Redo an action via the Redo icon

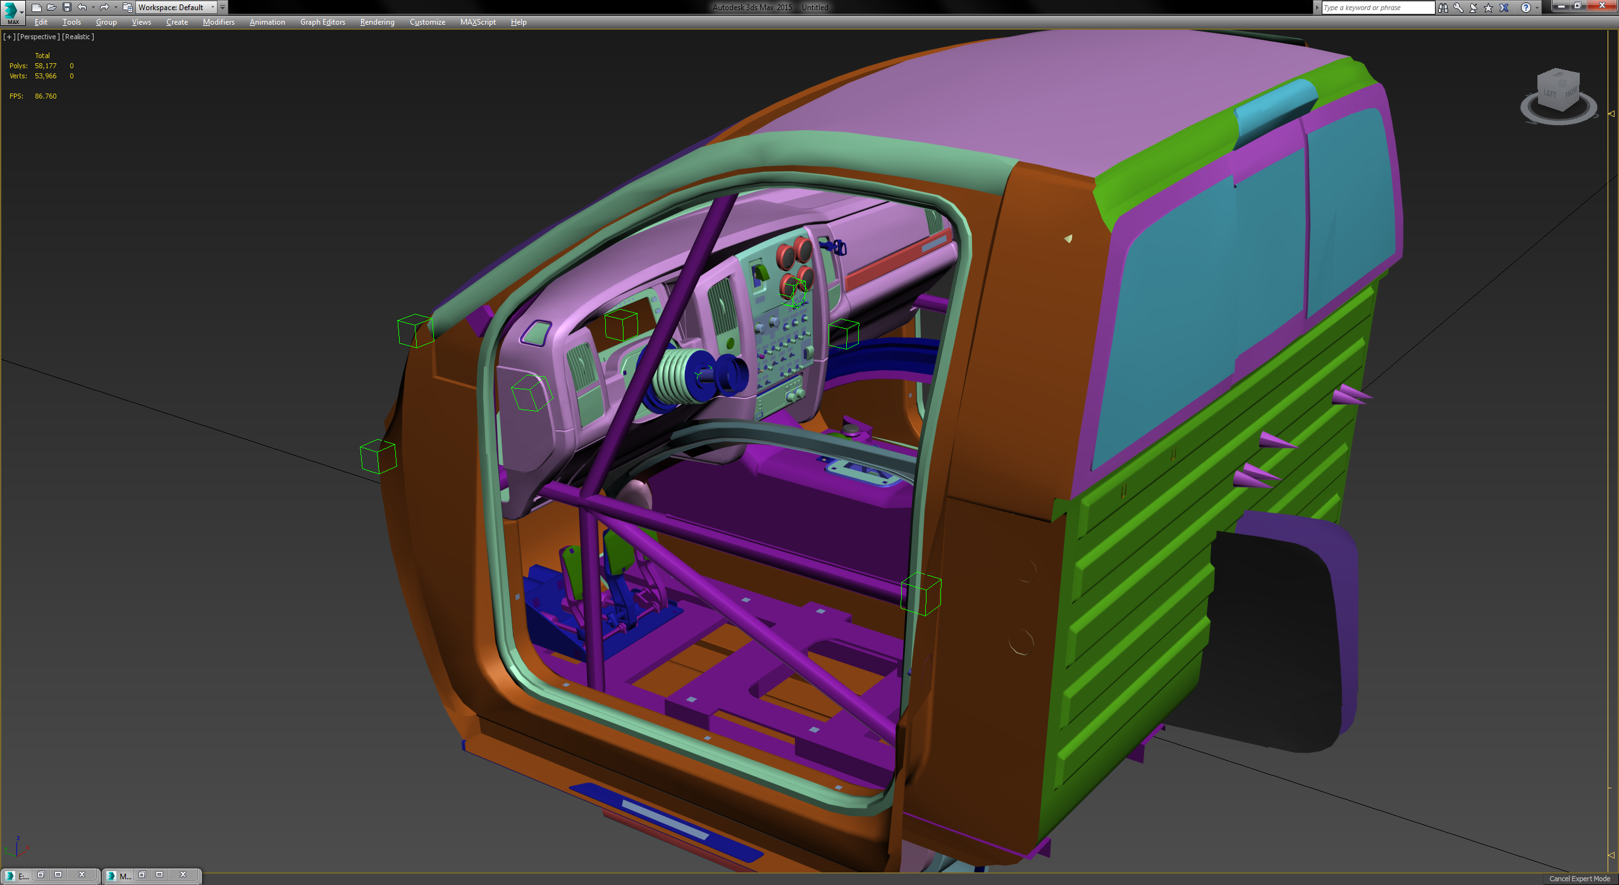(104, 7)
